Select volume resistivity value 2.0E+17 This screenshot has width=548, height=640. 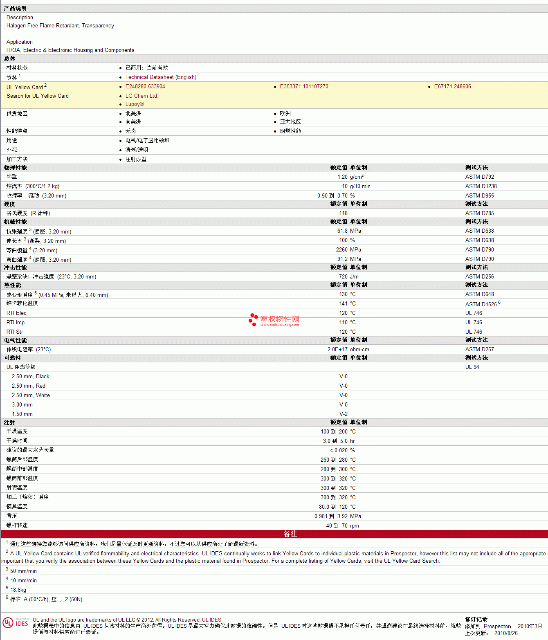tap(337, 349)
